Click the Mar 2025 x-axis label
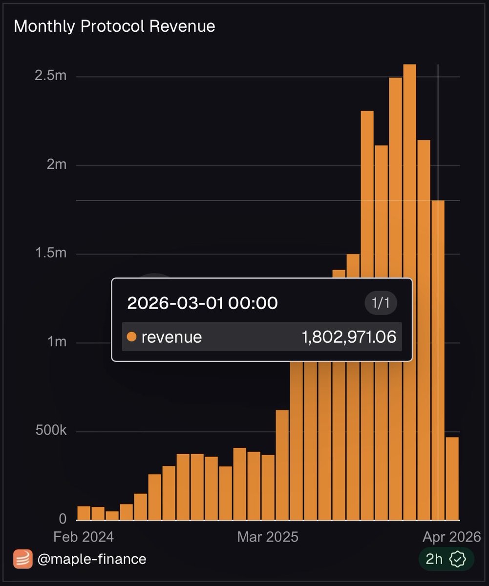 [x=268, y=537]
